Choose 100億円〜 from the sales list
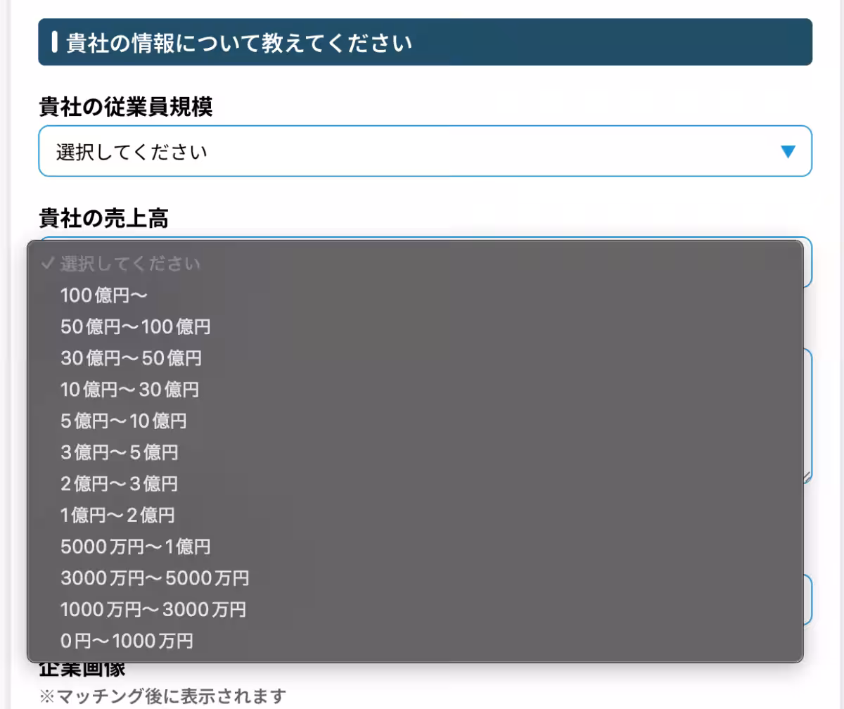 click(104, 296)
